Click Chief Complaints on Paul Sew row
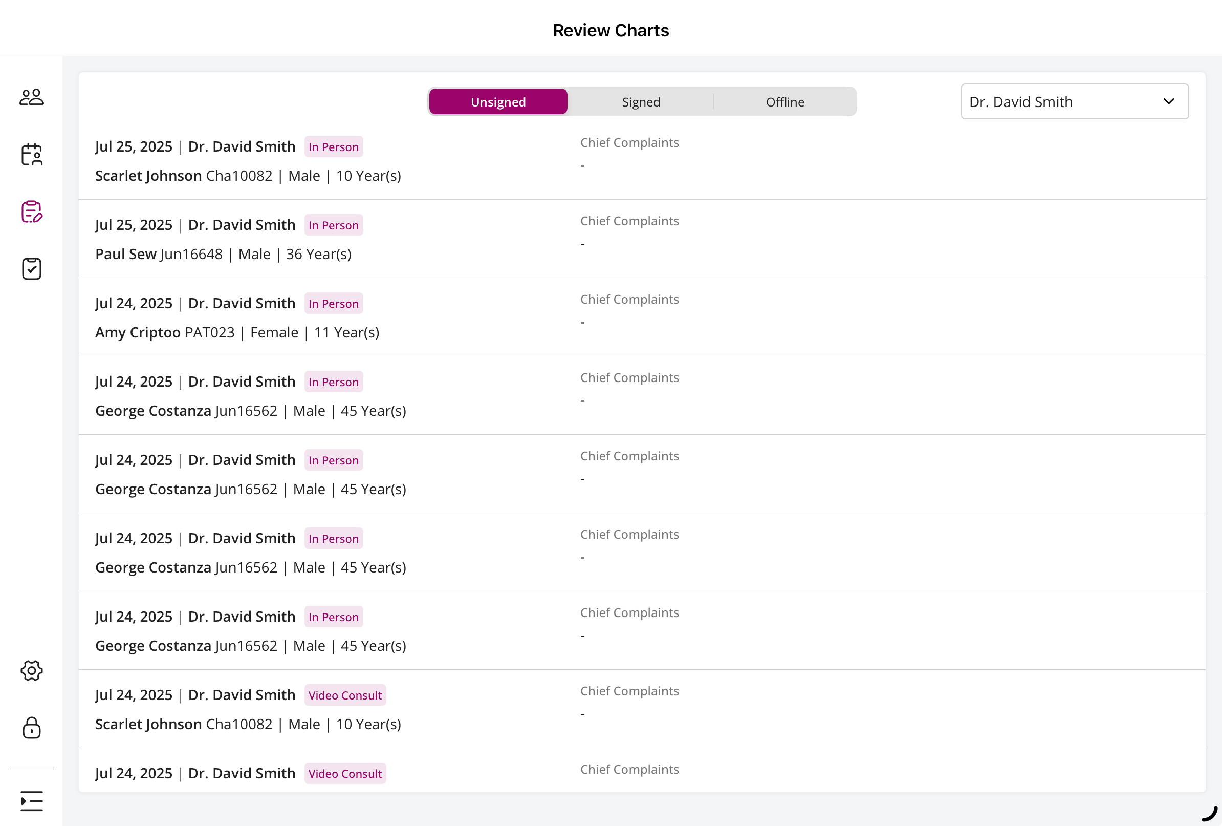This screenshot has width=1222, height=826. 629,221
